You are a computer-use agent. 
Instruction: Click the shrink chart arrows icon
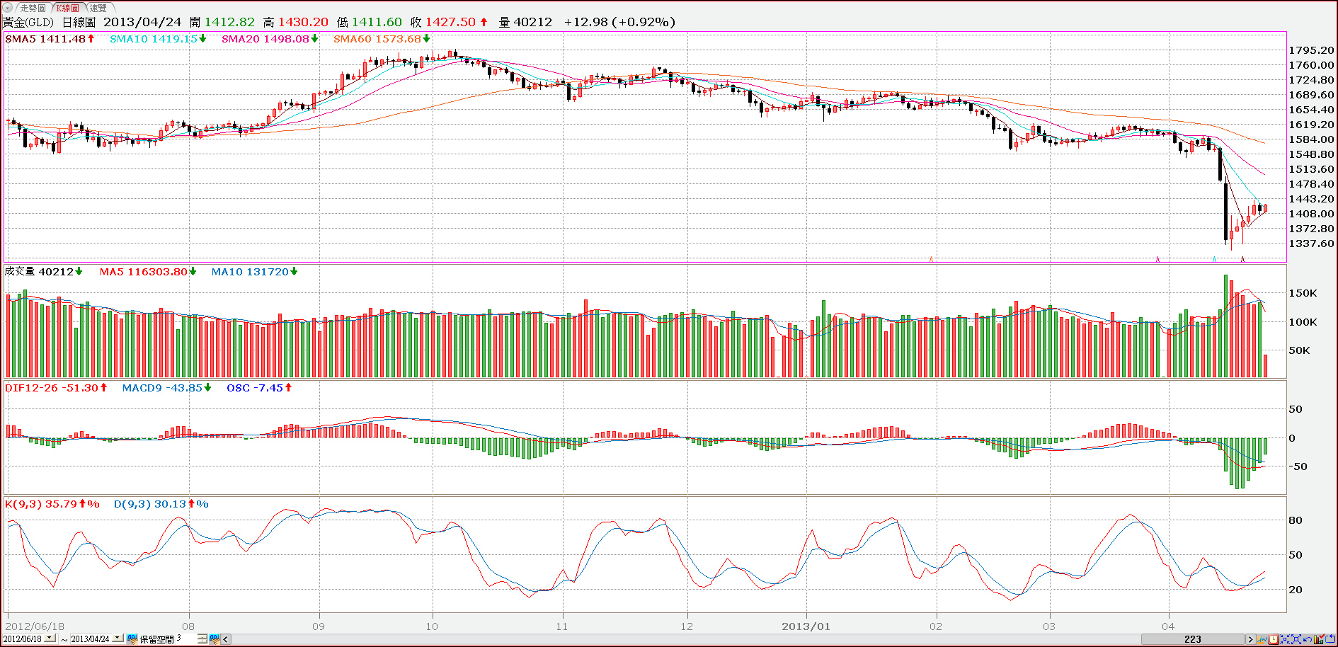tap(1285, 639)
